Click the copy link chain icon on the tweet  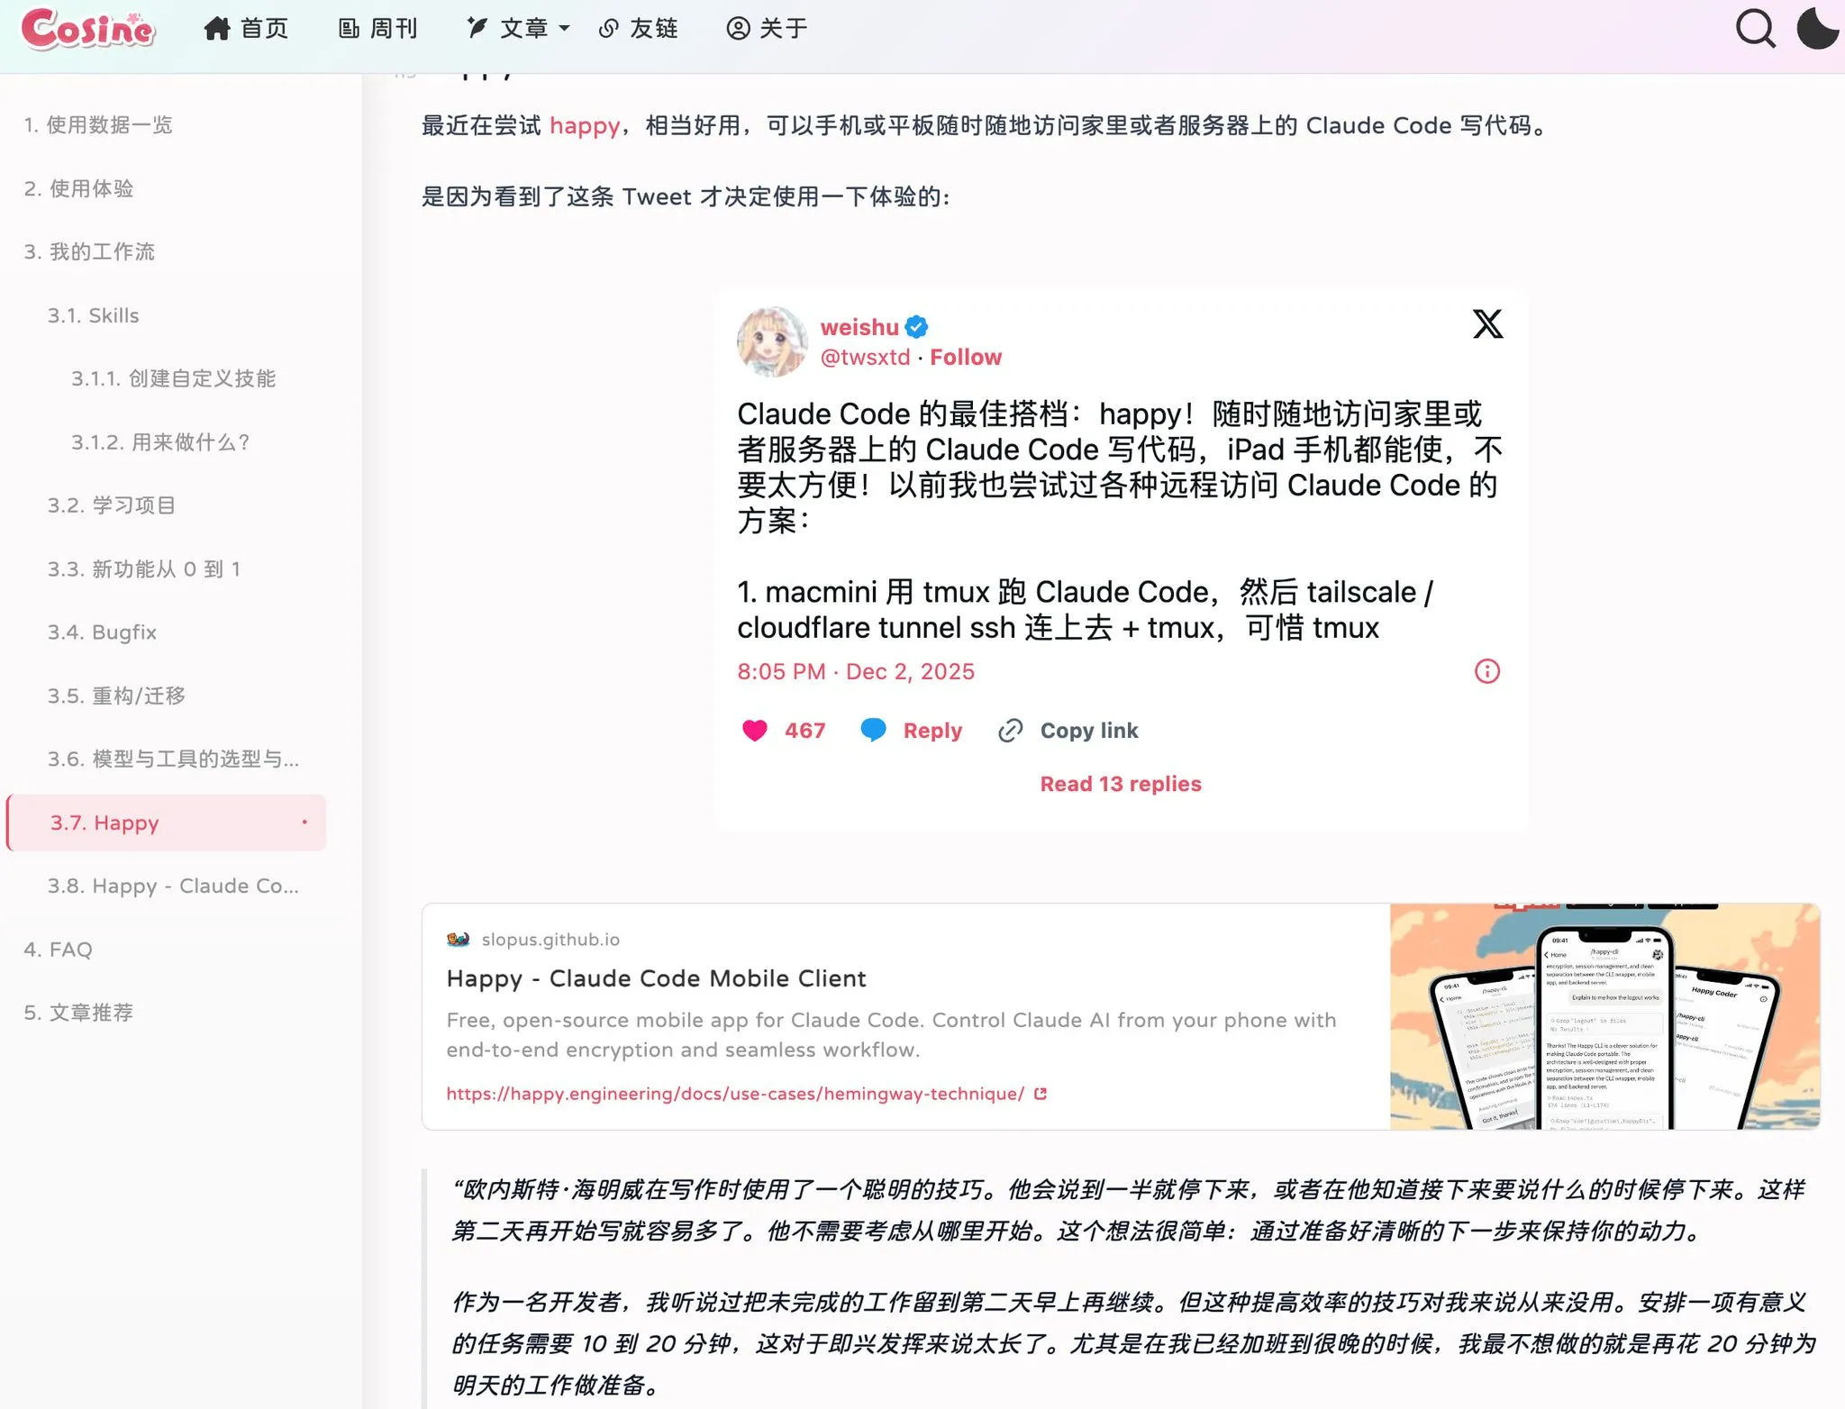tap(1011, 730)
